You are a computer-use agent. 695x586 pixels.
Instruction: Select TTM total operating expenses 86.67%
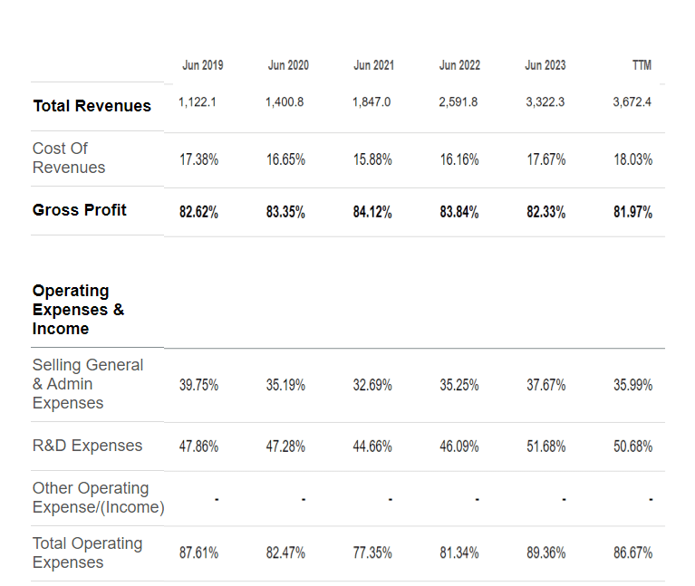pos(633,552)
